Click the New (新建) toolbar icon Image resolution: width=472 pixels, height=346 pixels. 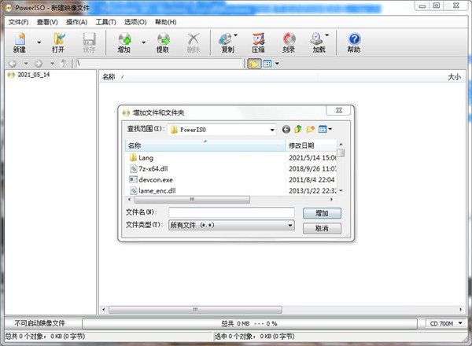pos(20,42)
